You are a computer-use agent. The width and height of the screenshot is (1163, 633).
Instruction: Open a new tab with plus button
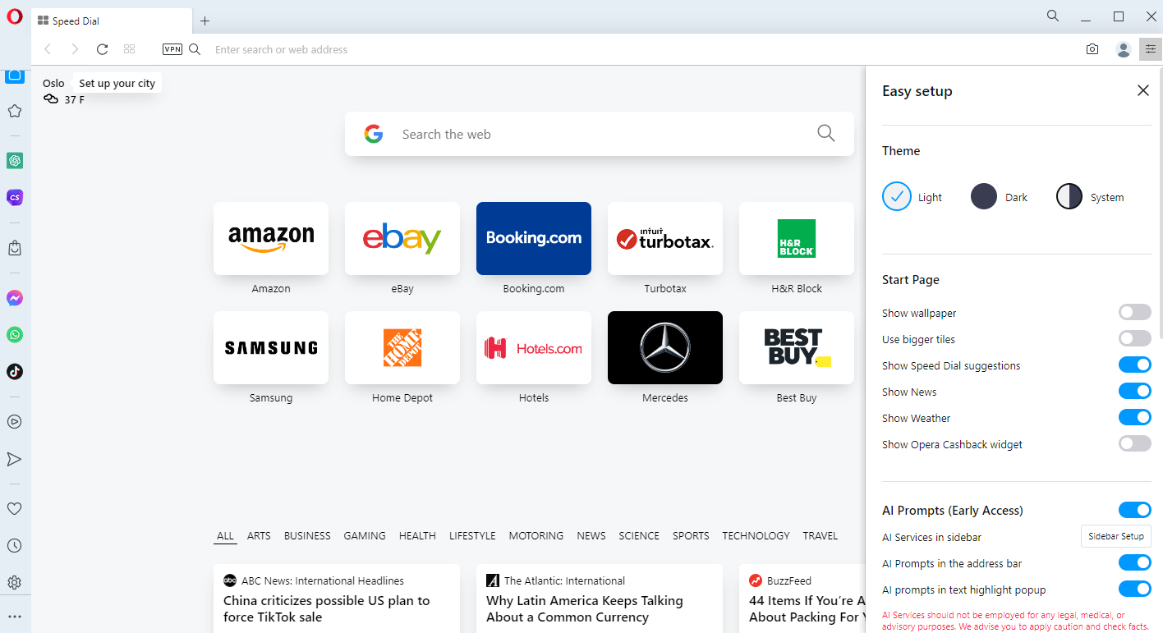205,21
